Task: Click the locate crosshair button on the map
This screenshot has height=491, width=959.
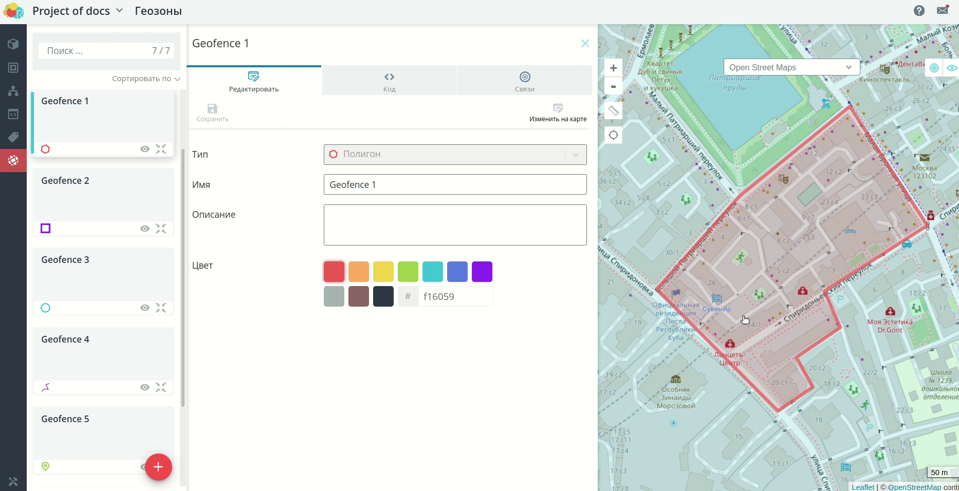Action: [x=613, y=135]
